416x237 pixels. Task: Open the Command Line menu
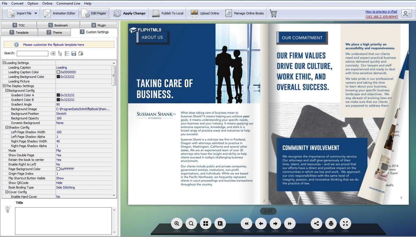(x=68, y=3)
